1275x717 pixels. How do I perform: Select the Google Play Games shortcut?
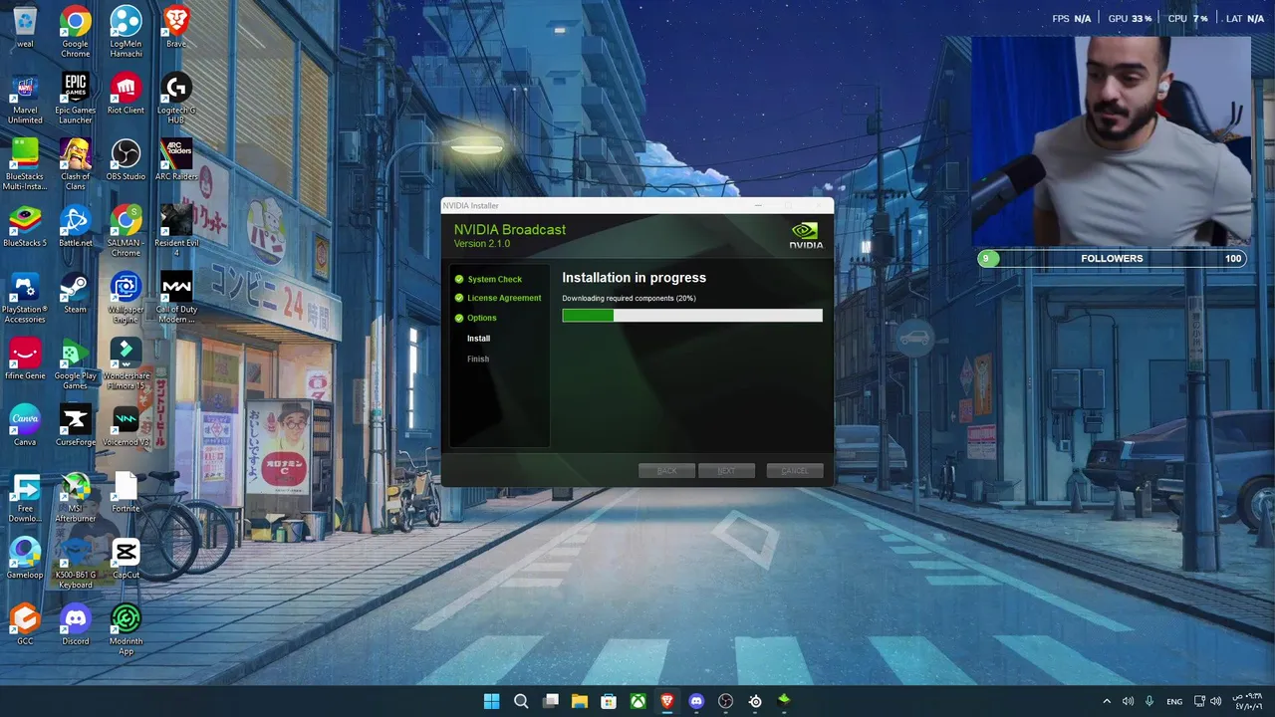point(76,363)
